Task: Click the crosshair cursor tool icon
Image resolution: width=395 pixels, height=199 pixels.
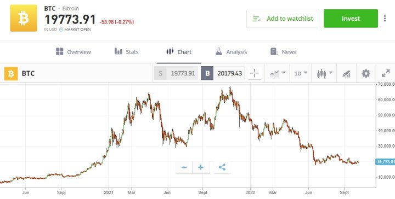Action: click(x=255, y=73)
